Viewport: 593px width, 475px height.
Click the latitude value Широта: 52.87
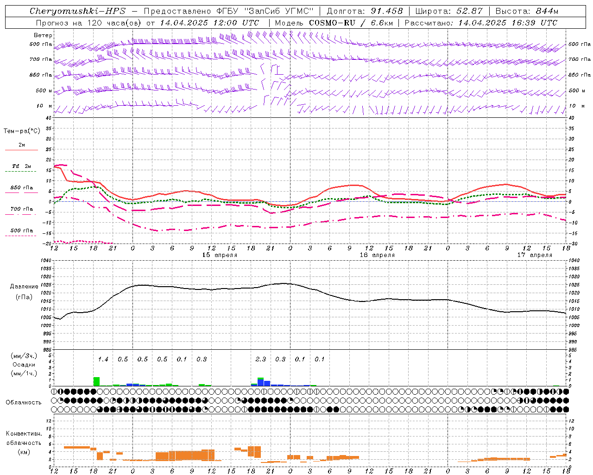[x=449, y=11]
